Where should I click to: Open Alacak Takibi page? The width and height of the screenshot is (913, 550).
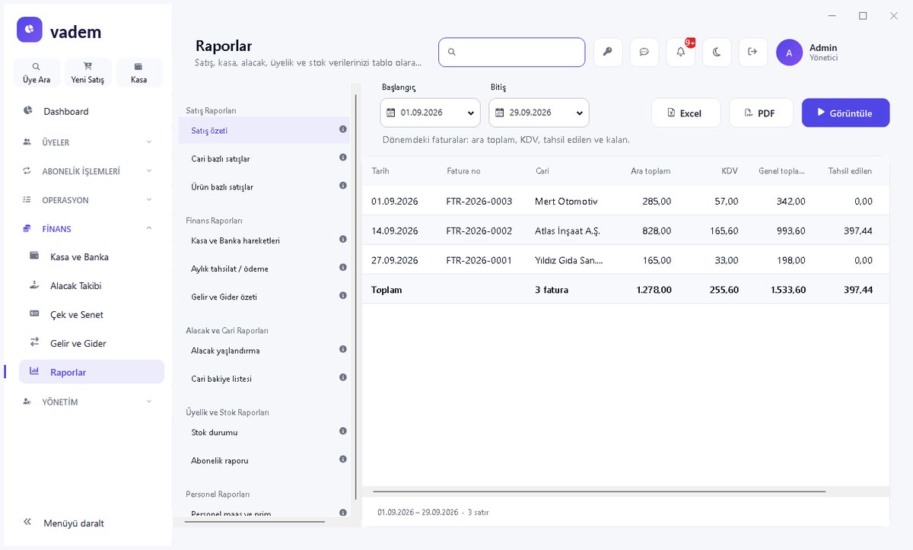click(x=91, y=286)
